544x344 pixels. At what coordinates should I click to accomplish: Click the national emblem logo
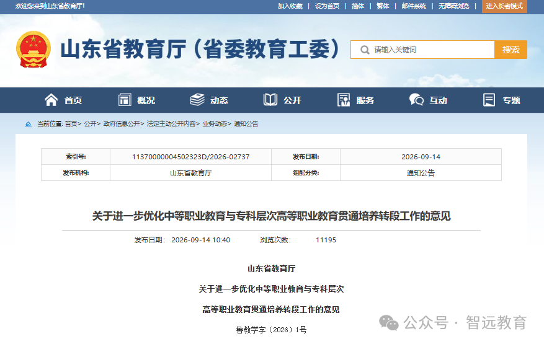(x=33, y=49)
